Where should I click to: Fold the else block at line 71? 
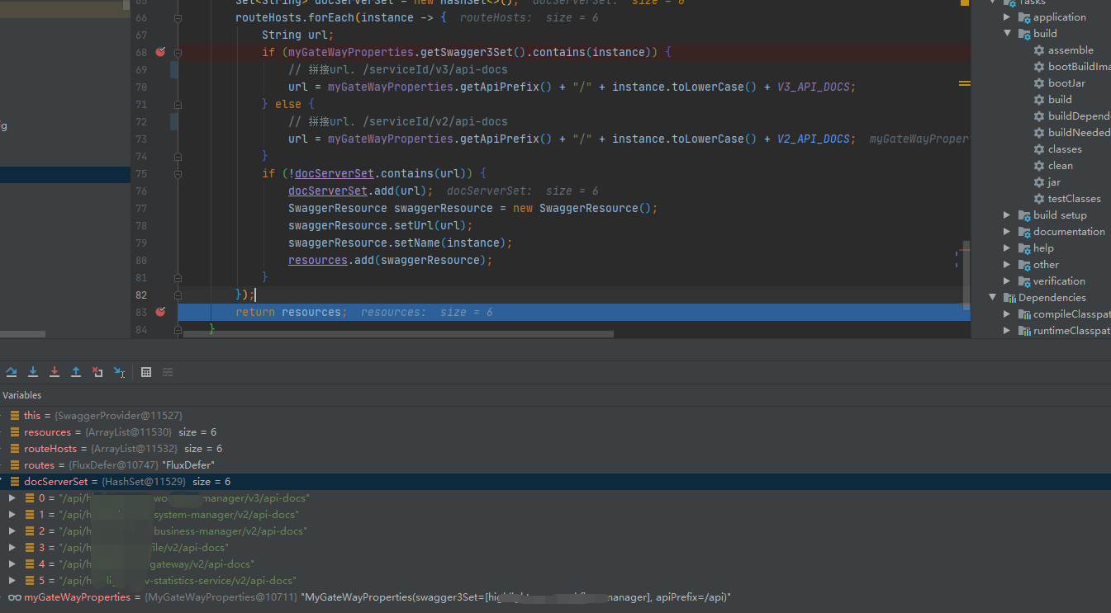coord(177,105)
